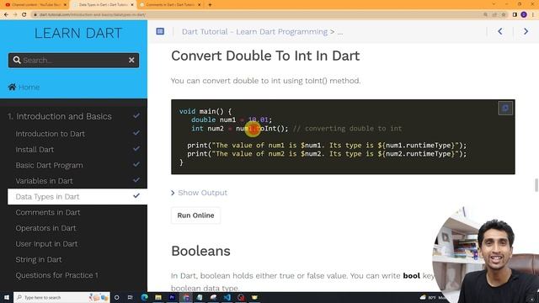This screenshot has width=539, height=303.
Task: Click the Chrome icon on the taskbar
Action: click(x=186, y=297)
